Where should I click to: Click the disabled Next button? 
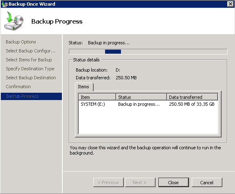pos(140,183)
